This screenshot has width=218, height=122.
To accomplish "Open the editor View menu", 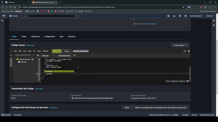I will (x=30, y=51).
